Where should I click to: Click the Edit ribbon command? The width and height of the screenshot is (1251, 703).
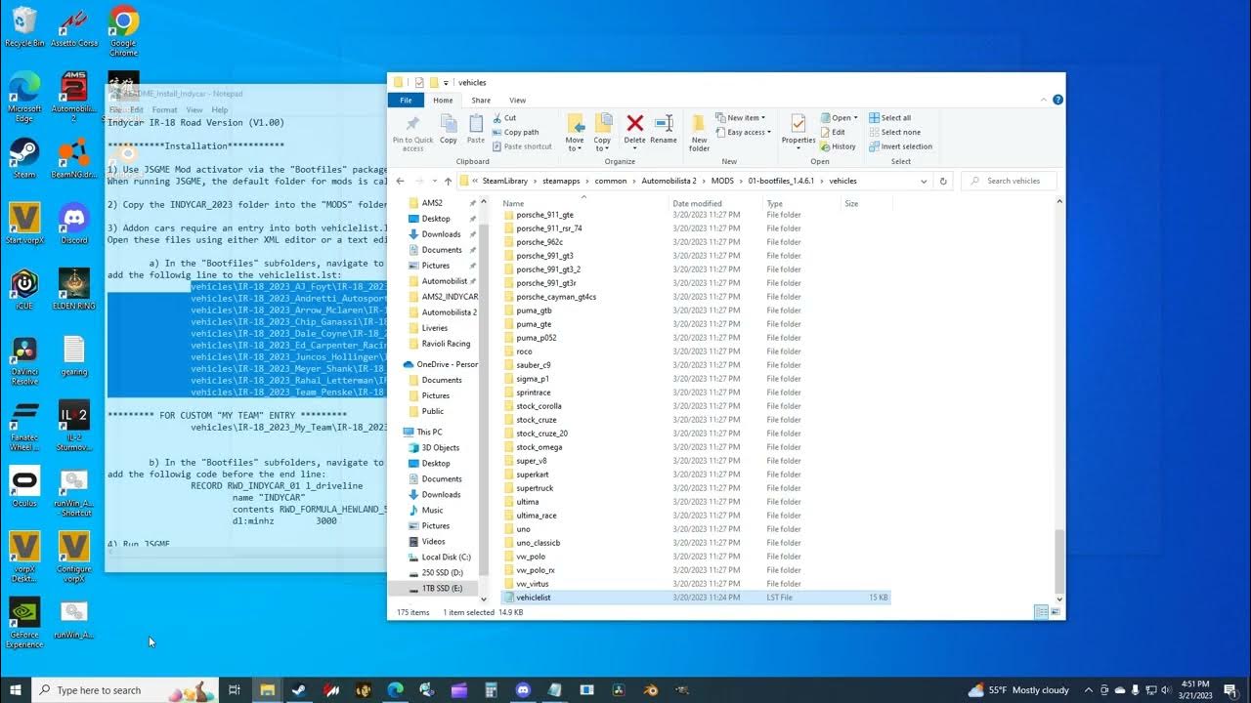[x=833, y=132]
